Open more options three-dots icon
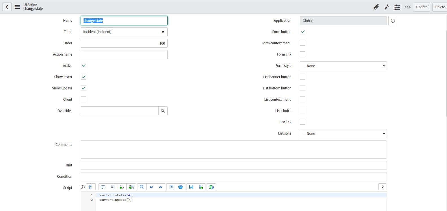Image resolution: width=447 pixels, height=211 pixels. (407, 7)
